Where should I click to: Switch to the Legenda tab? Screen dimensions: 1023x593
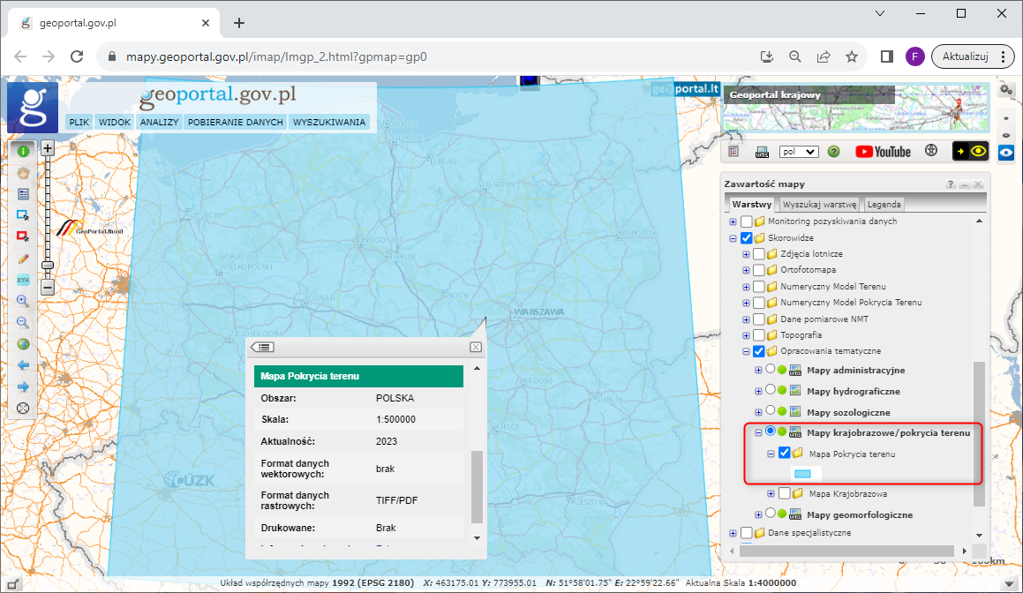click(x=884, y=204)
